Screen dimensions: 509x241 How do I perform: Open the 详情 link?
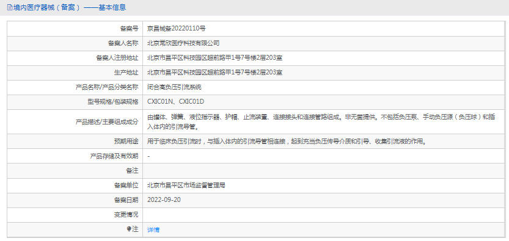153,229
